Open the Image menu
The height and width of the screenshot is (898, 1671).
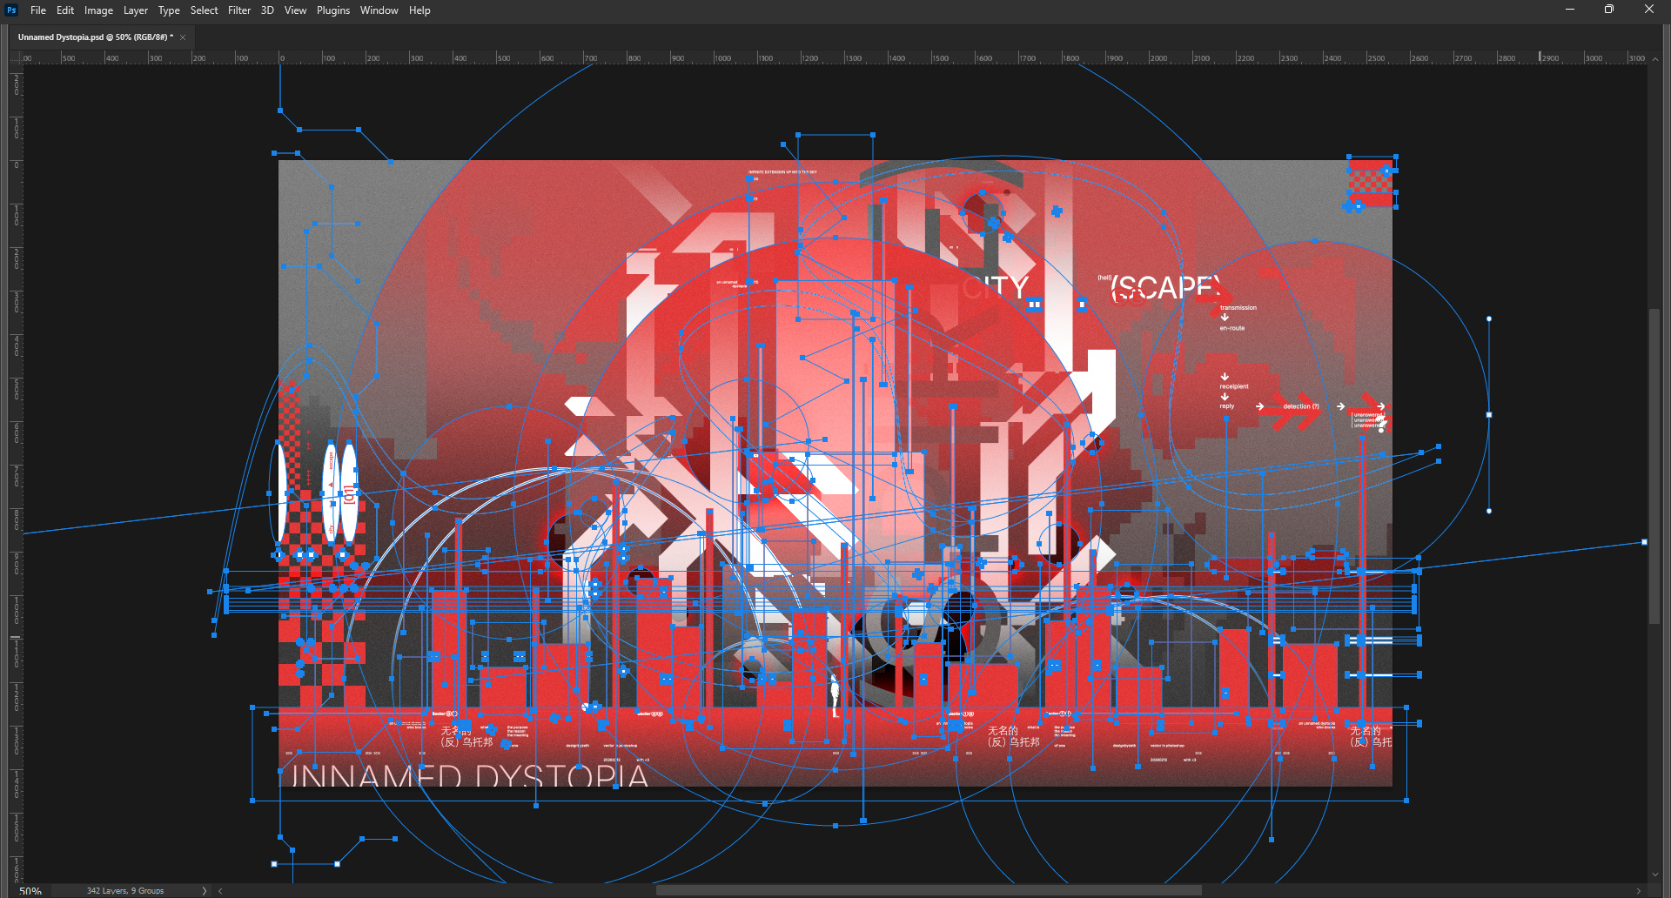(x=98, y=10)
